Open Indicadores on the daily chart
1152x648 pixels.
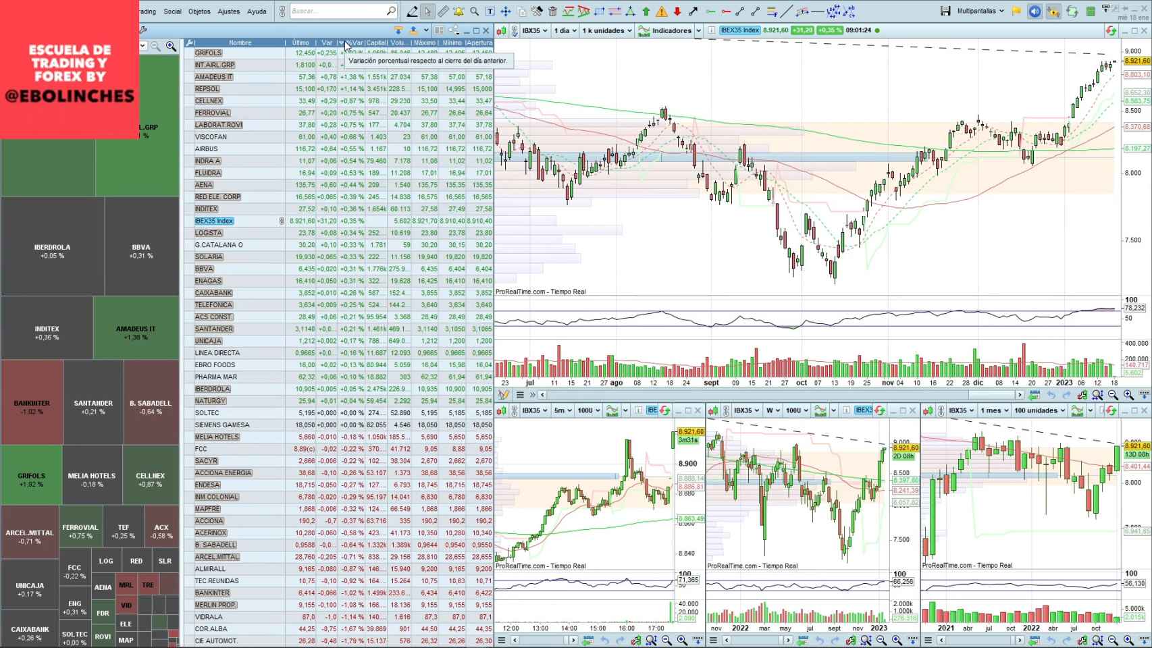point(665,30)
